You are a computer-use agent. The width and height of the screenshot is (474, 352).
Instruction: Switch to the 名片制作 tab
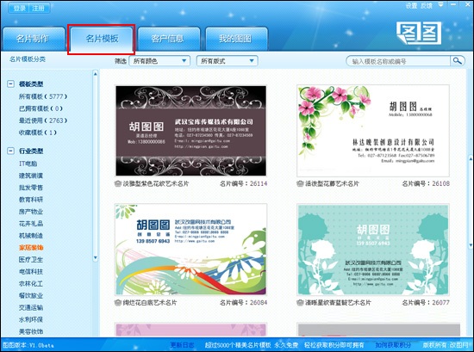(x=33, y=39)
